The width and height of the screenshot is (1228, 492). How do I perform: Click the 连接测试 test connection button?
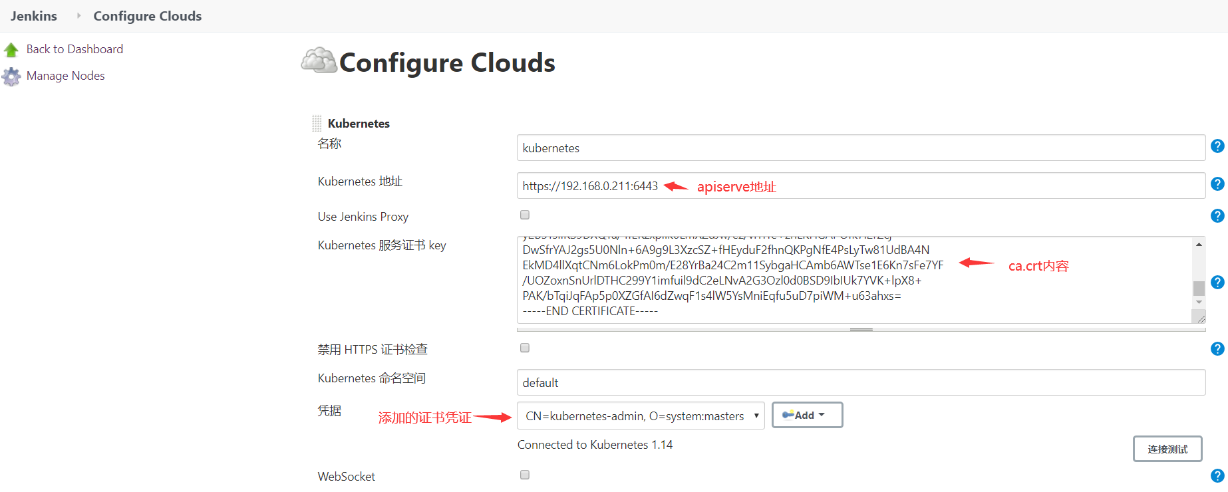click(x=1167, y=449)
